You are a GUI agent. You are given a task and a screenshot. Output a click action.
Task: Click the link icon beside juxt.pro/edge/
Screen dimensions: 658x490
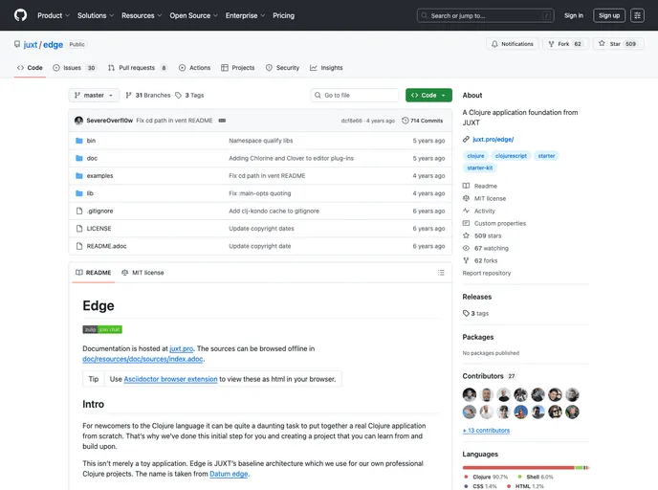click(x=466, y=140)
